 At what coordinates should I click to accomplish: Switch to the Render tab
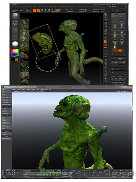(x=33, y=89)
